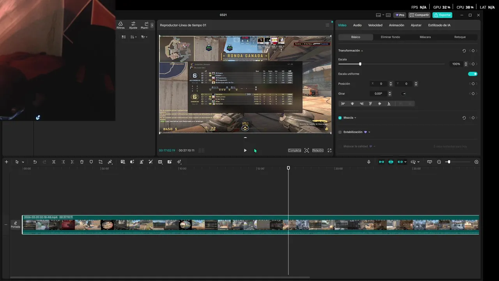Click the preview zoom scan icon beside Completa

click(x=307, y=150)
